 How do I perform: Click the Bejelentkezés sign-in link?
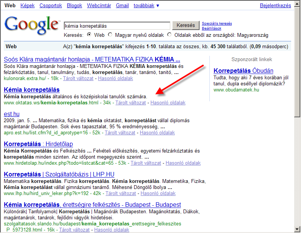point(275,6)
